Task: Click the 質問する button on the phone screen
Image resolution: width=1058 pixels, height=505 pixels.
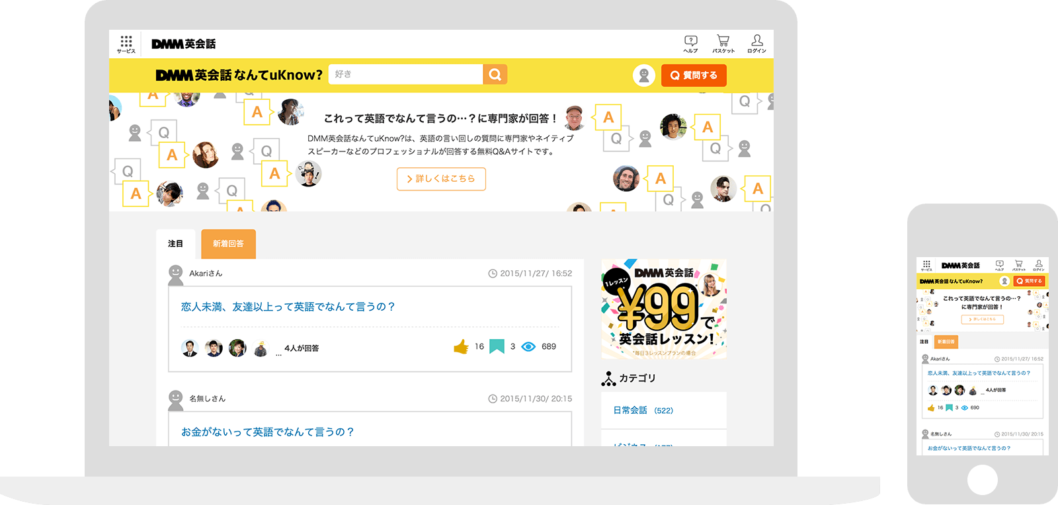Action: click(1029, 281)
